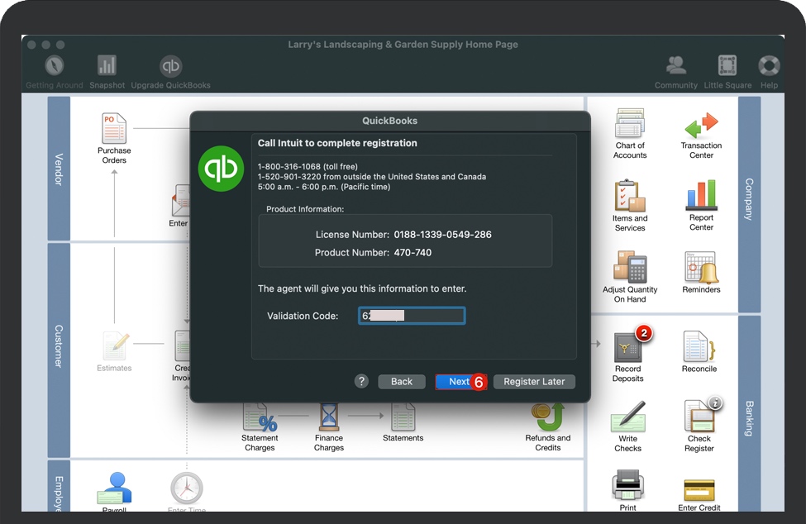This screenshot has width=806, height=524.
Task: Click Adjust Quantity On Hand icon
Action: pos(630,268)
